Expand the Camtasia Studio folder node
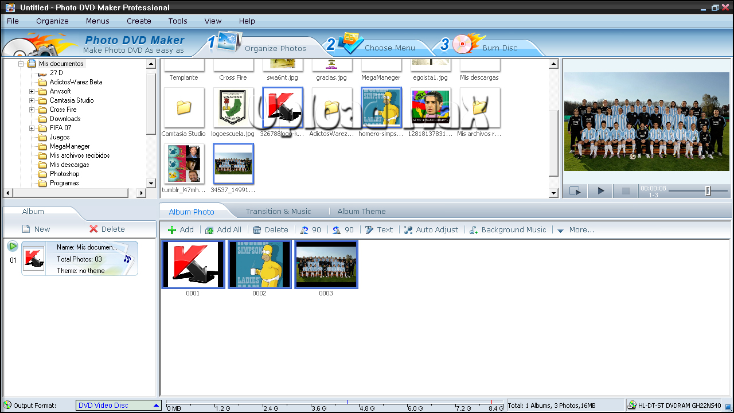Screen dimensions: 734x413 [32, 100]
